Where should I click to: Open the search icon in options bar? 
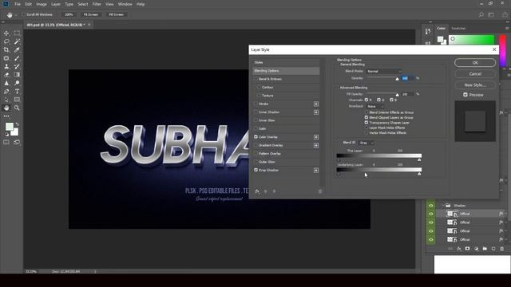(x=481, y=14)
